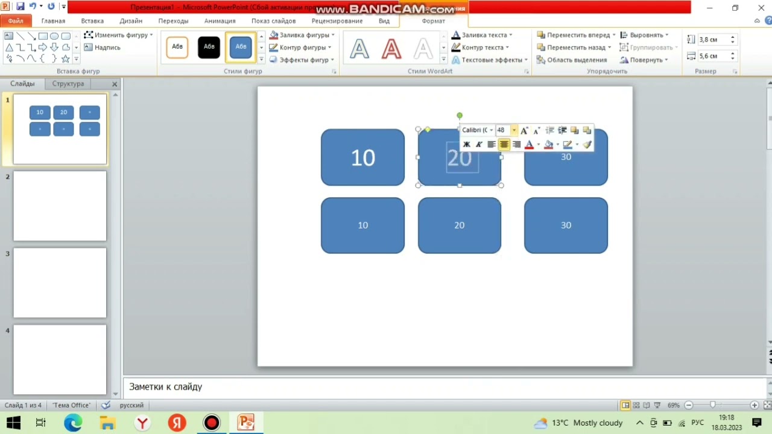This screenshot has height=434, width=772.
Task: Undo last action in quick access toolbar
Action: tap(33, 7)
